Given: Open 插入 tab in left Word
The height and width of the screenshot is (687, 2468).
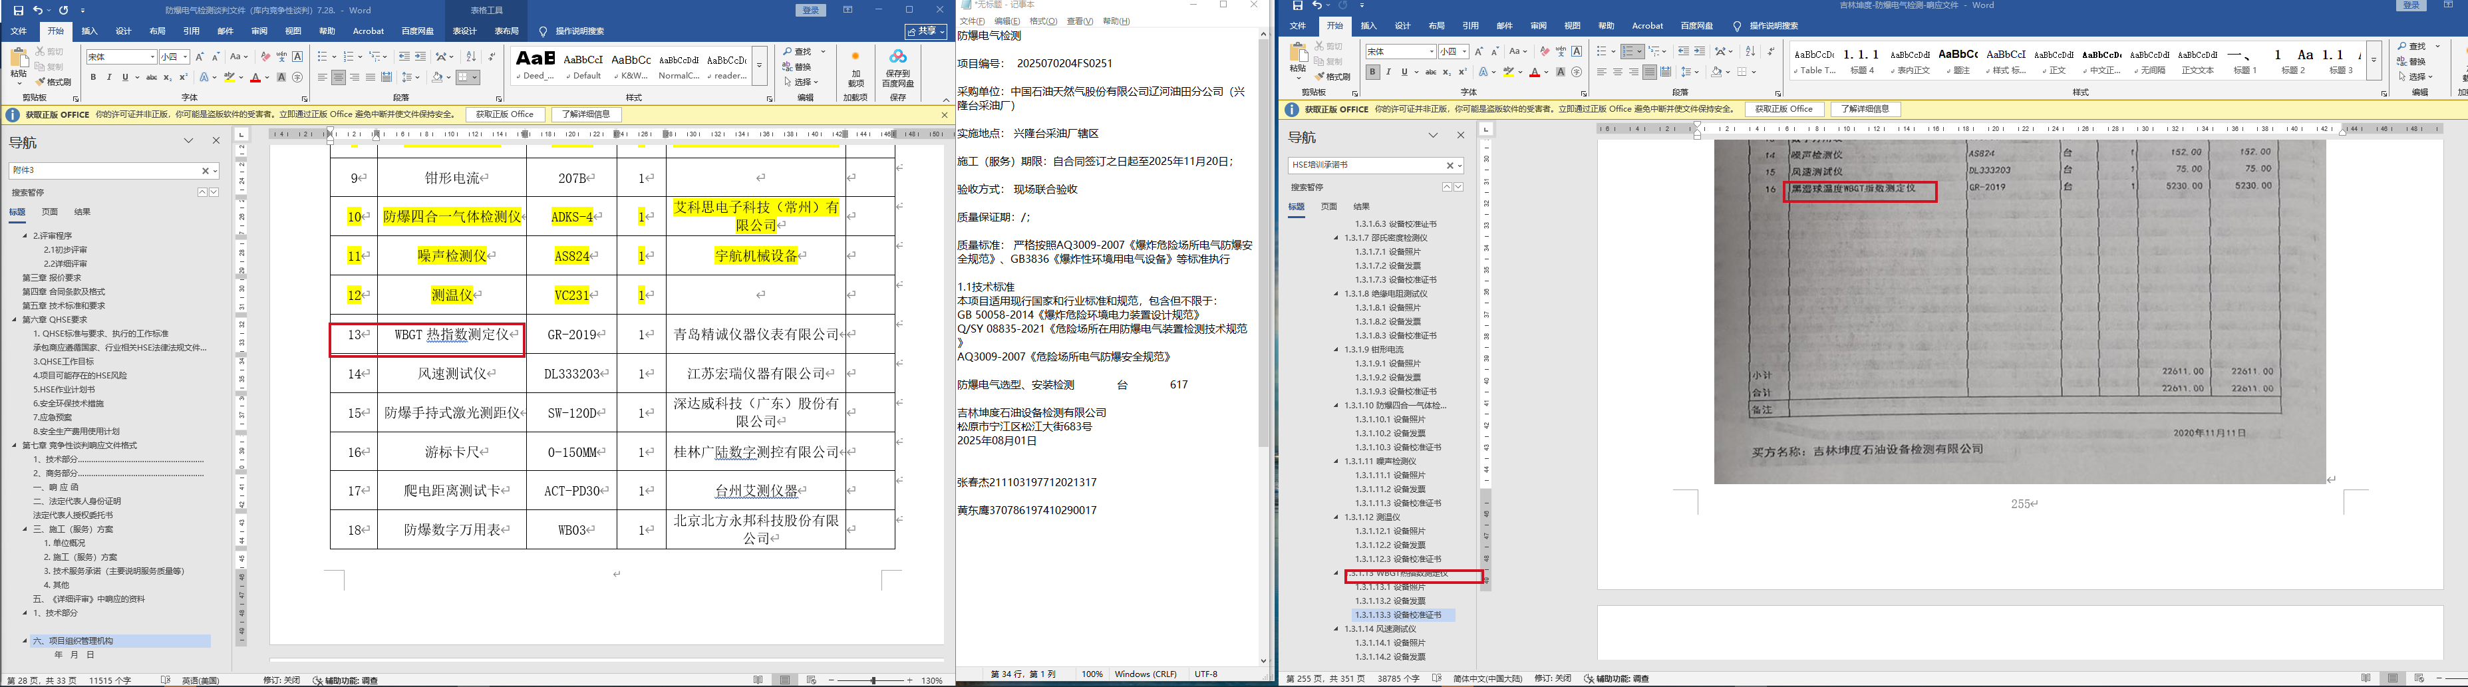Looking at the screenshot, I should pyautogui.click(x=89, y=32).
